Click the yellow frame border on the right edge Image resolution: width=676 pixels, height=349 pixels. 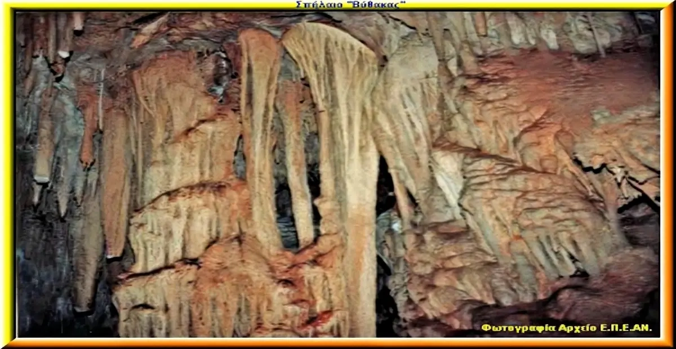[667, 174]
